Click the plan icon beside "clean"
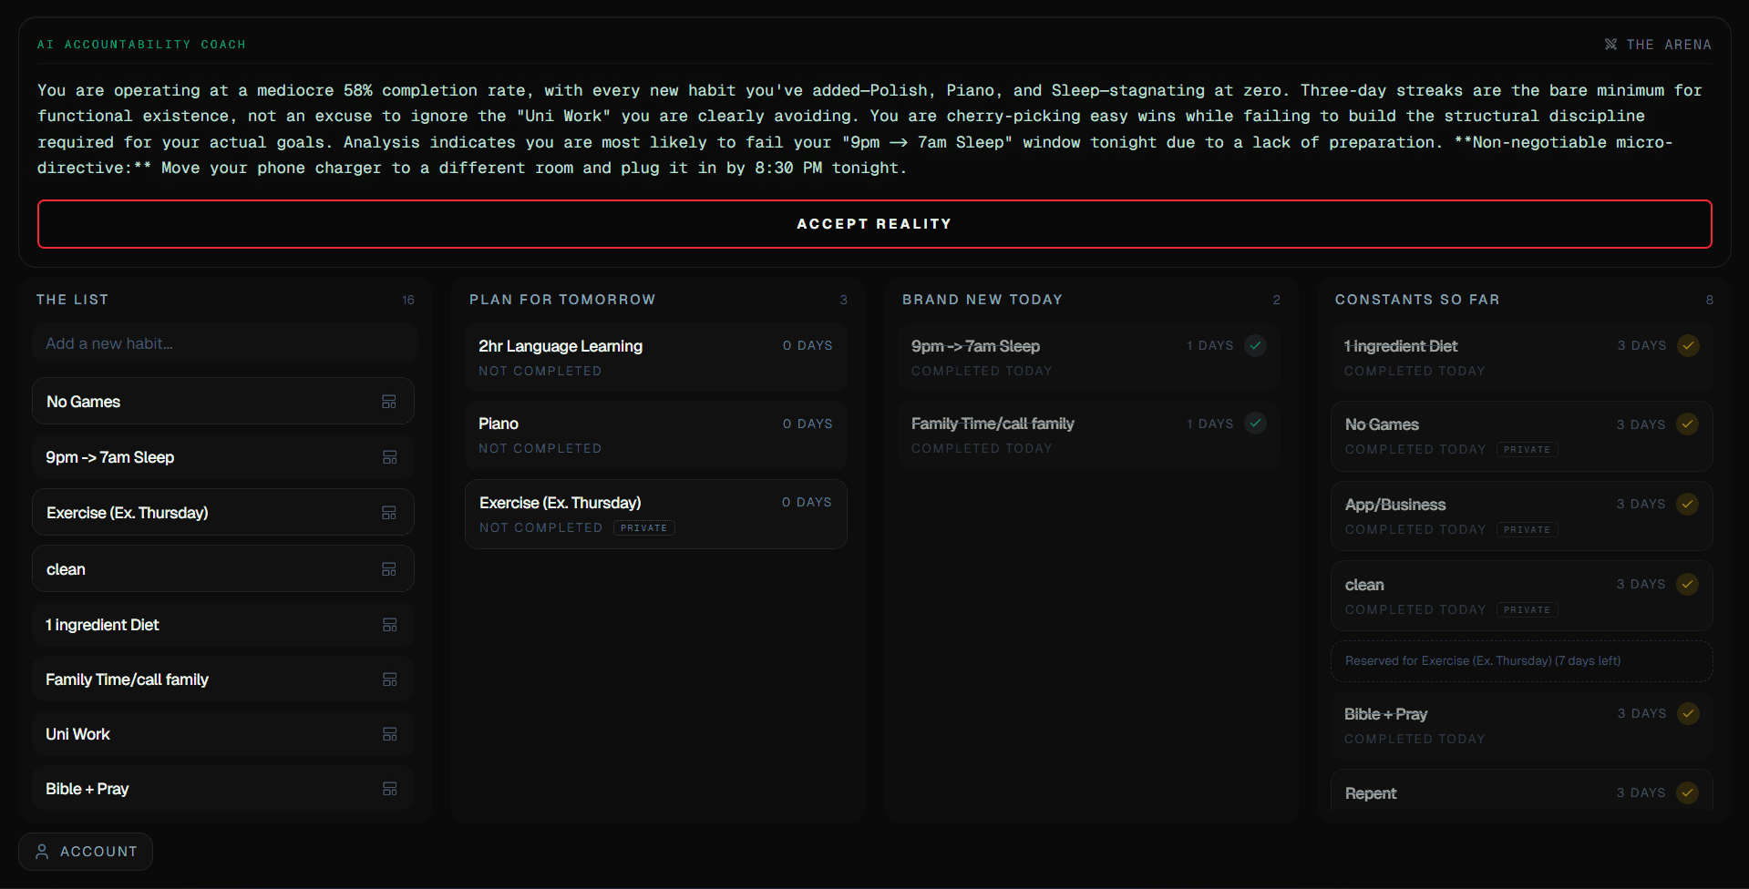The image size is (1749, 889). pyautogui.click(x=390, y=568)
